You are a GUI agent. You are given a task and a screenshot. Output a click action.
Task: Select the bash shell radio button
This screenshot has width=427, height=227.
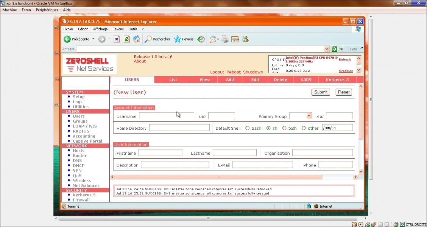pyautogui.click(x=247, y=128)
